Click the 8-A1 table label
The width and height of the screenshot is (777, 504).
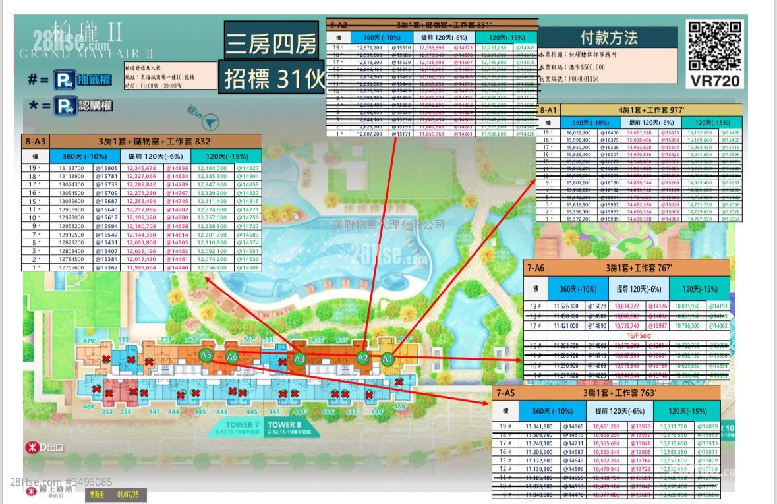tap(548, 110)
